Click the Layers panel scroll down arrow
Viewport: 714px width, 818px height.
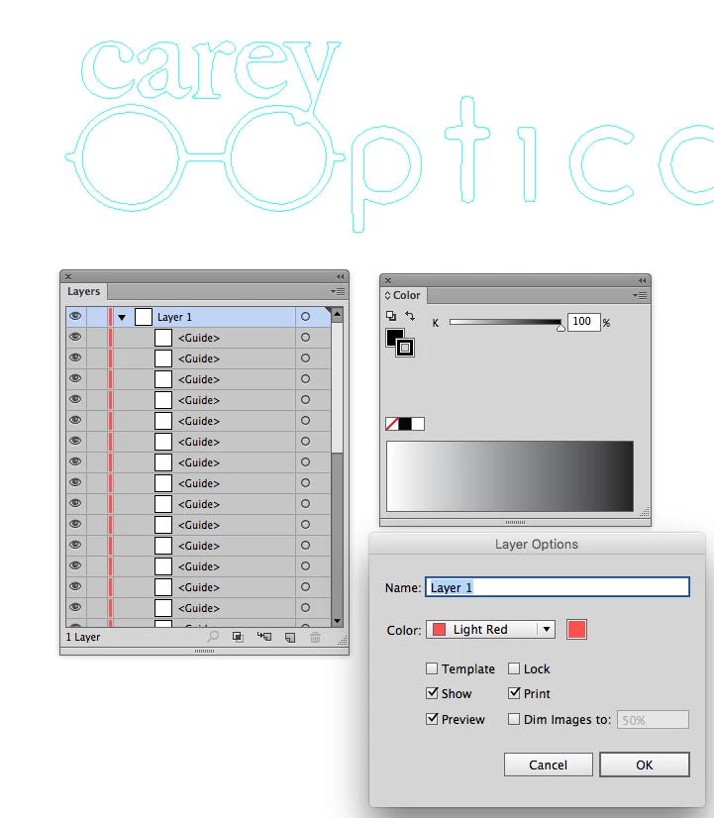click(337, 621)
